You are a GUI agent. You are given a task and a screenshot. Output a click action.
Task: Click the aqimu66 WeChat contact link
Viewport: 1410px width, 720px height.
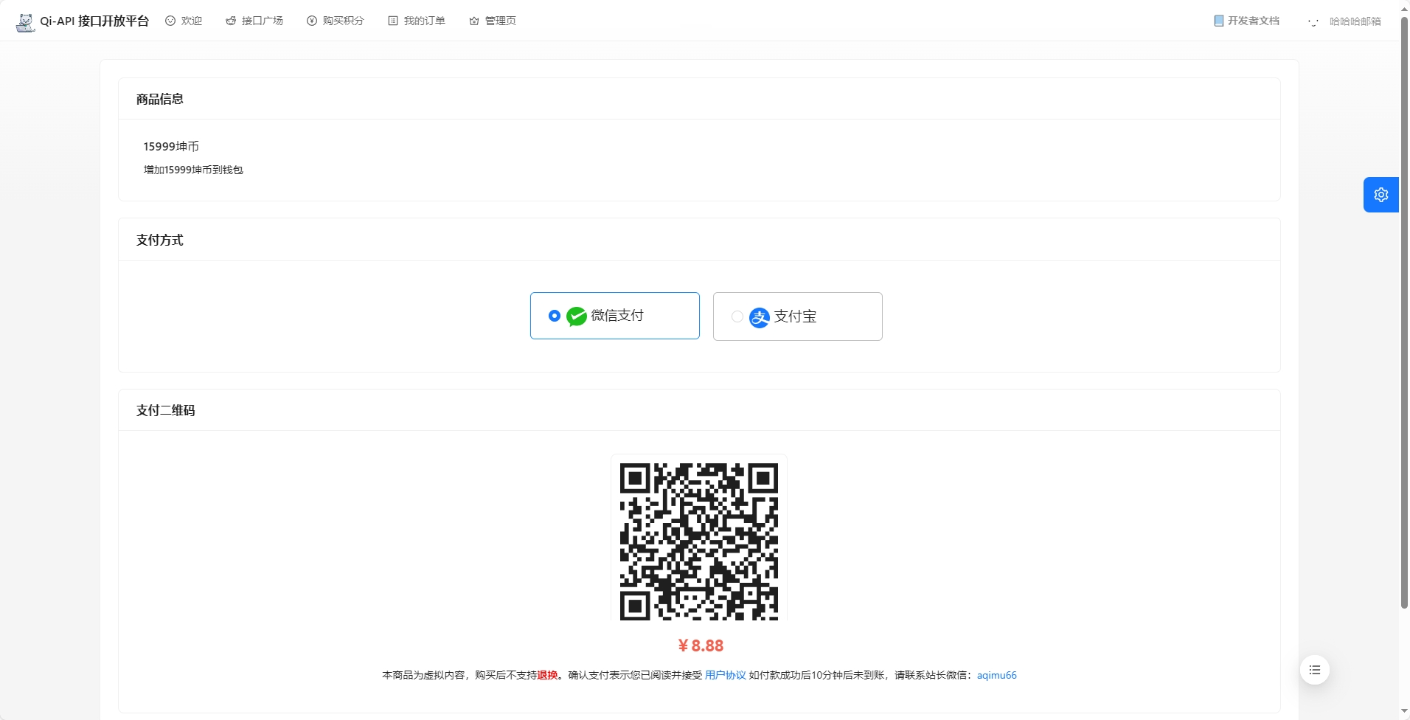pos(997,675)
